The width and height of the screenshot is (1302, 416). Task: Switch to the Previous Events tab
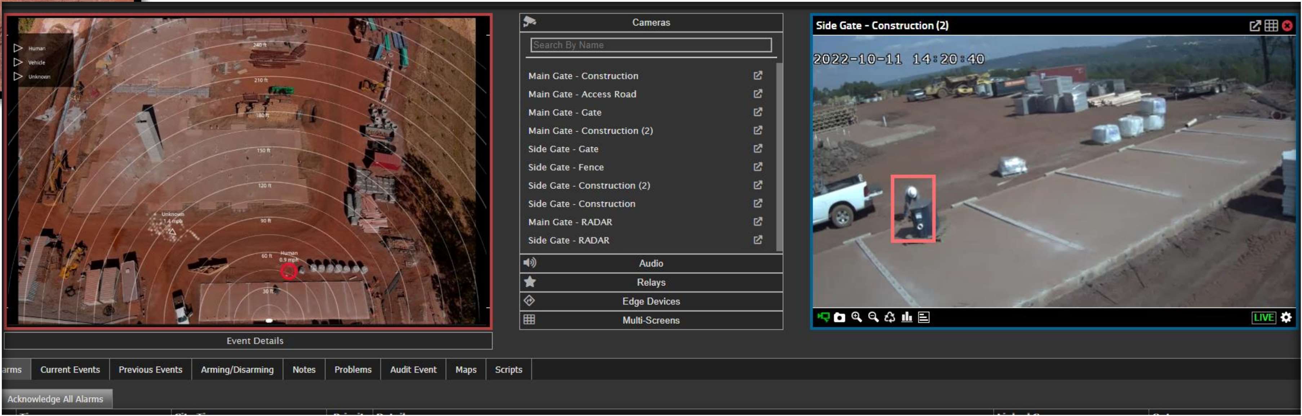pos(151,370)
